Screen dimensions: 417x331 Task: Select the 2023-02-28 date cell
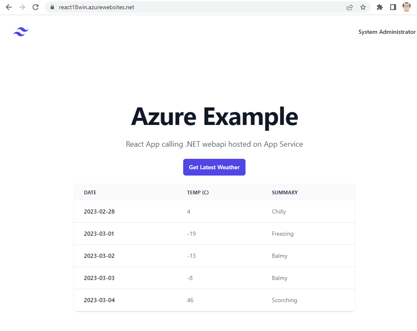(99, 211)
